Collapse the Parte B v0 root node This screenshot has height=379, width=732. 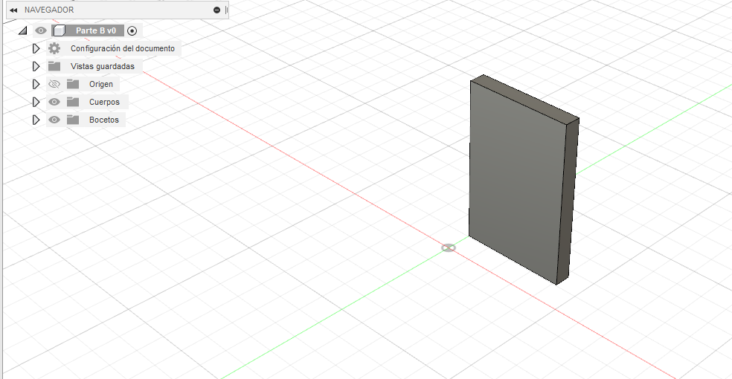pos(22,30)
